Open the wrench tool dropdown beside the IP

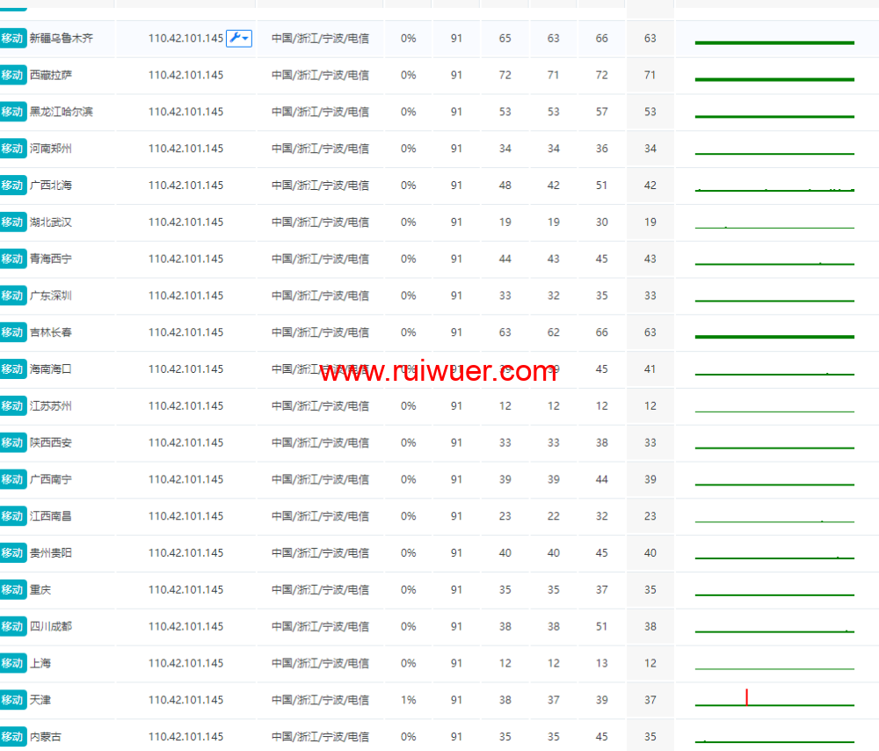click(x=239, y=38)
